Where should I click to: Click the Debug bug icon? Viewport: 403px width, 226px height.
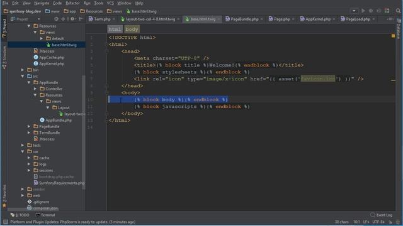tap(371, 11)
